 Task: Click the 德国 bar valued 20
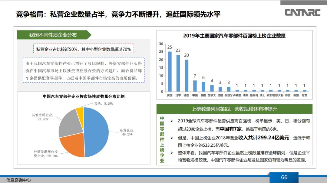click(x=187, y=76)
